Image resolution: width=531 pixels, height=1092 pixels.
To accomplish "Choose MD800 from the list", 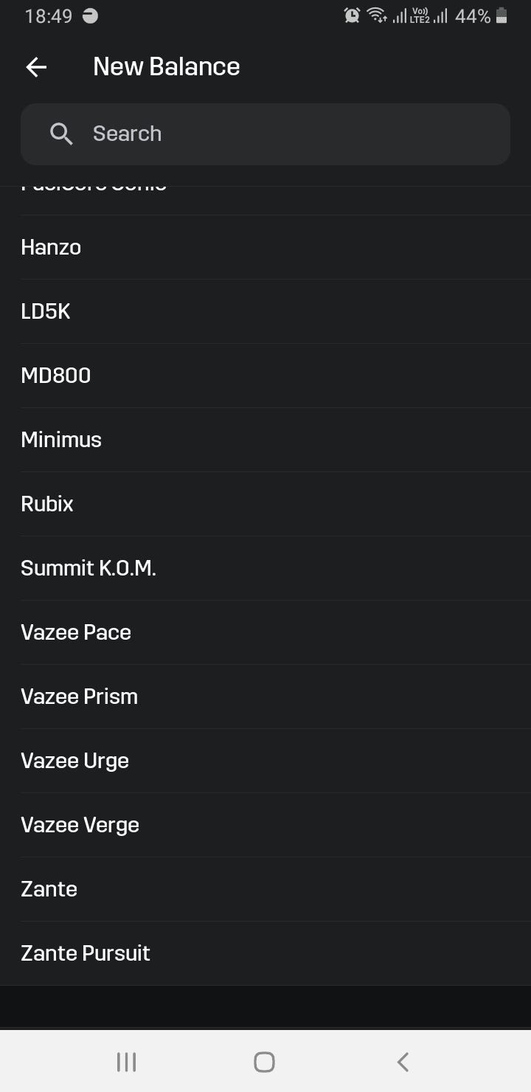I will tap(265, 376).
